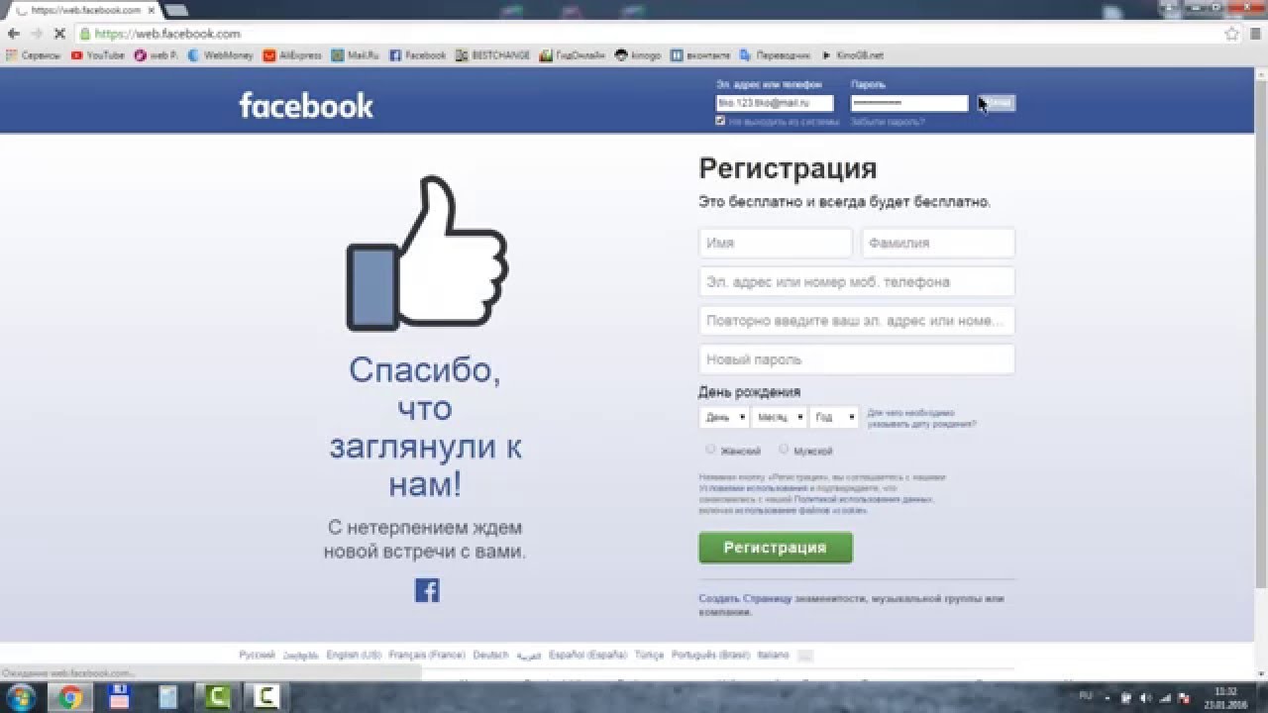Switch language to Português (Brasil)

(x=710, y=656)
